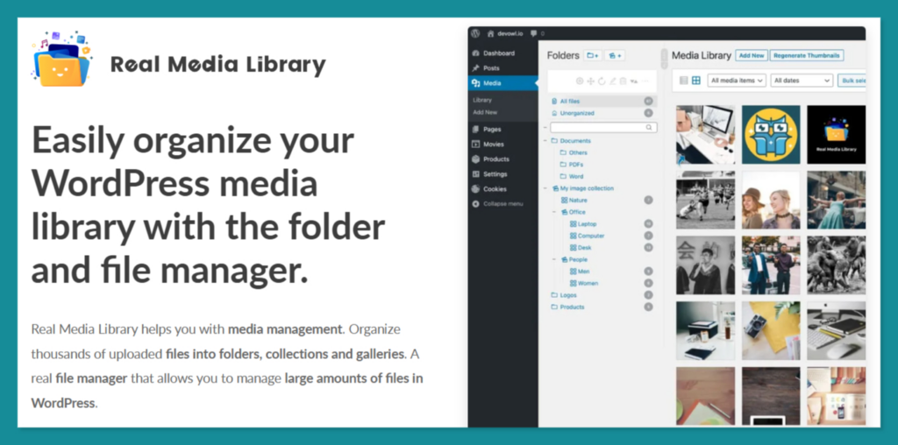Click the Regenerate Thumbnails button
Image resolution: width=898 pixels, height=445 pixels.
click(x=807, y=55)
